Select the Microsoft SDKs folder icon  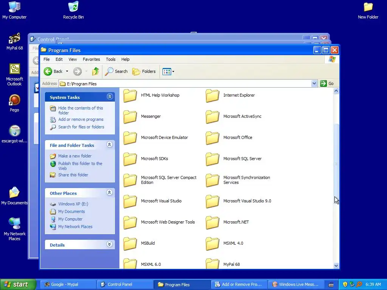click(x=130, y=159)
